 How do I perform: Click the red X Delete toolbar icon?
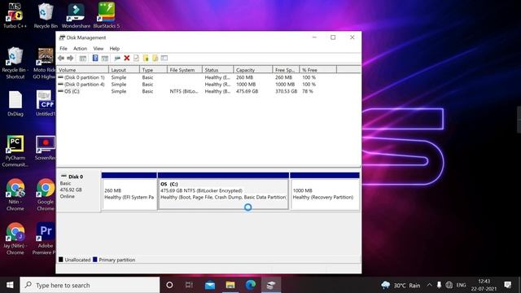coord(127,58)
